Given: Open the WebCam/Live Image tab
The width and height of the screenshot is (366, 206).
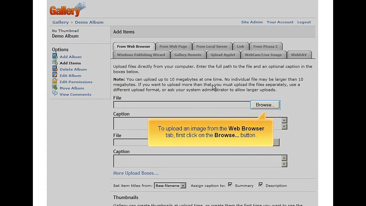Looking at the screenshot, I should pos(263,55).
